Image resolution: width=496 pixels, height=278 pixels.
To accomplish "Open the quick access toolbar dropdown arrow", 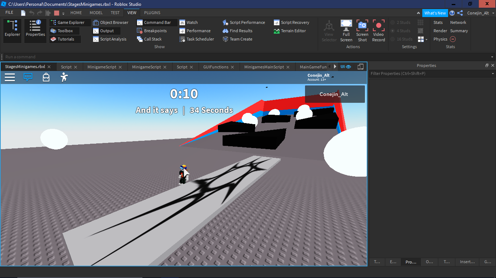I will [63, 13].
